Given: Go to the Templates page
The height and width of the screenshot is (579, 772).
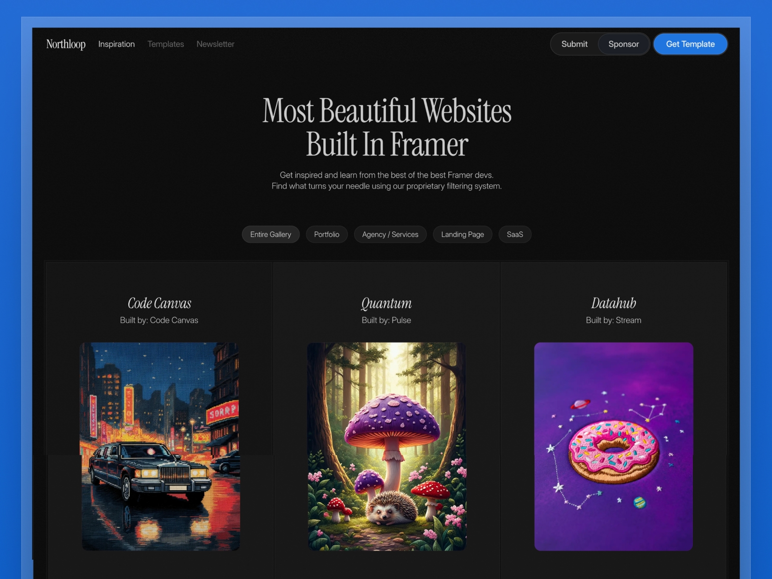Looking at the screenshot, I should click(x=165, y=44).
